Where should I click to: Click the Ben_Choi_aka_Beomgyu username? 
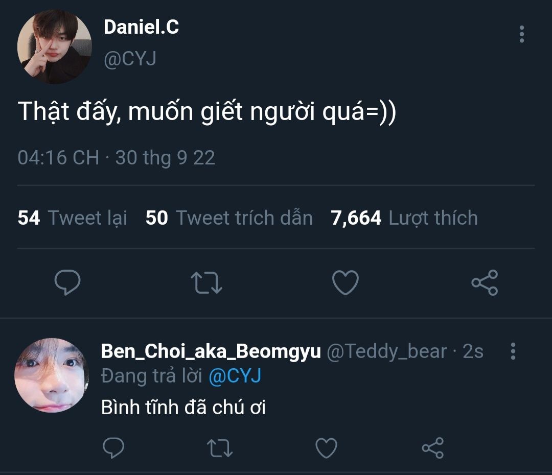[x=211, y=351]
